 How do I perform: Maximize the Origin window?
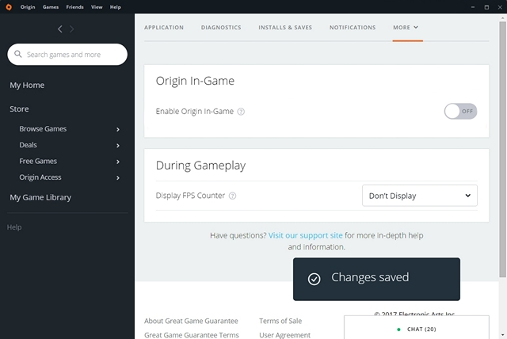coord(486,7)
